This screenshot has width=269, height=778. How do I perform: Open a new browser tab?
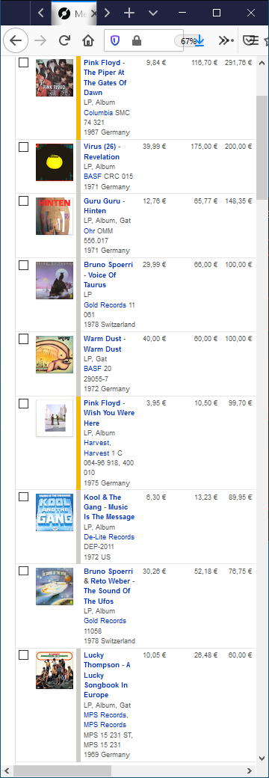(x=129, y=13)
